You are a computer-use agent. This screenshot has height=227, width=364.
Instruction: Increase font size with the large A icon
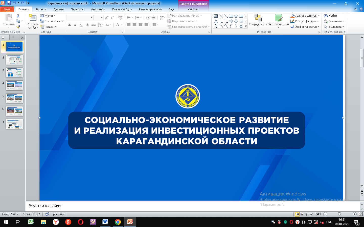tap(106, 18)
